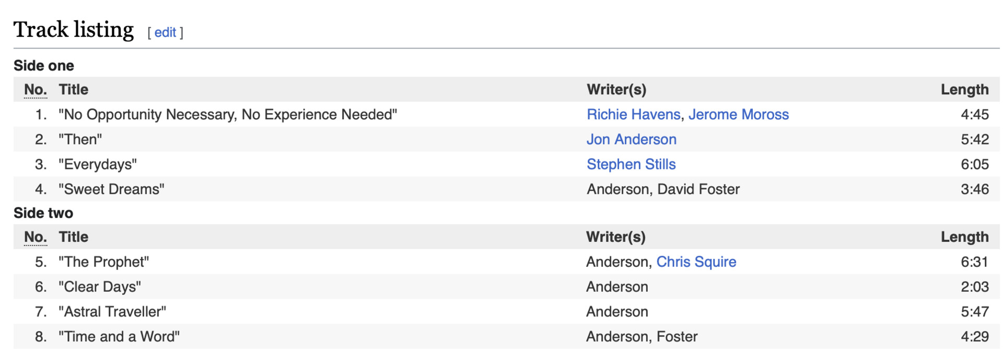Click the Length column header under Side one
1003x356 pixels.
[964, 90]
